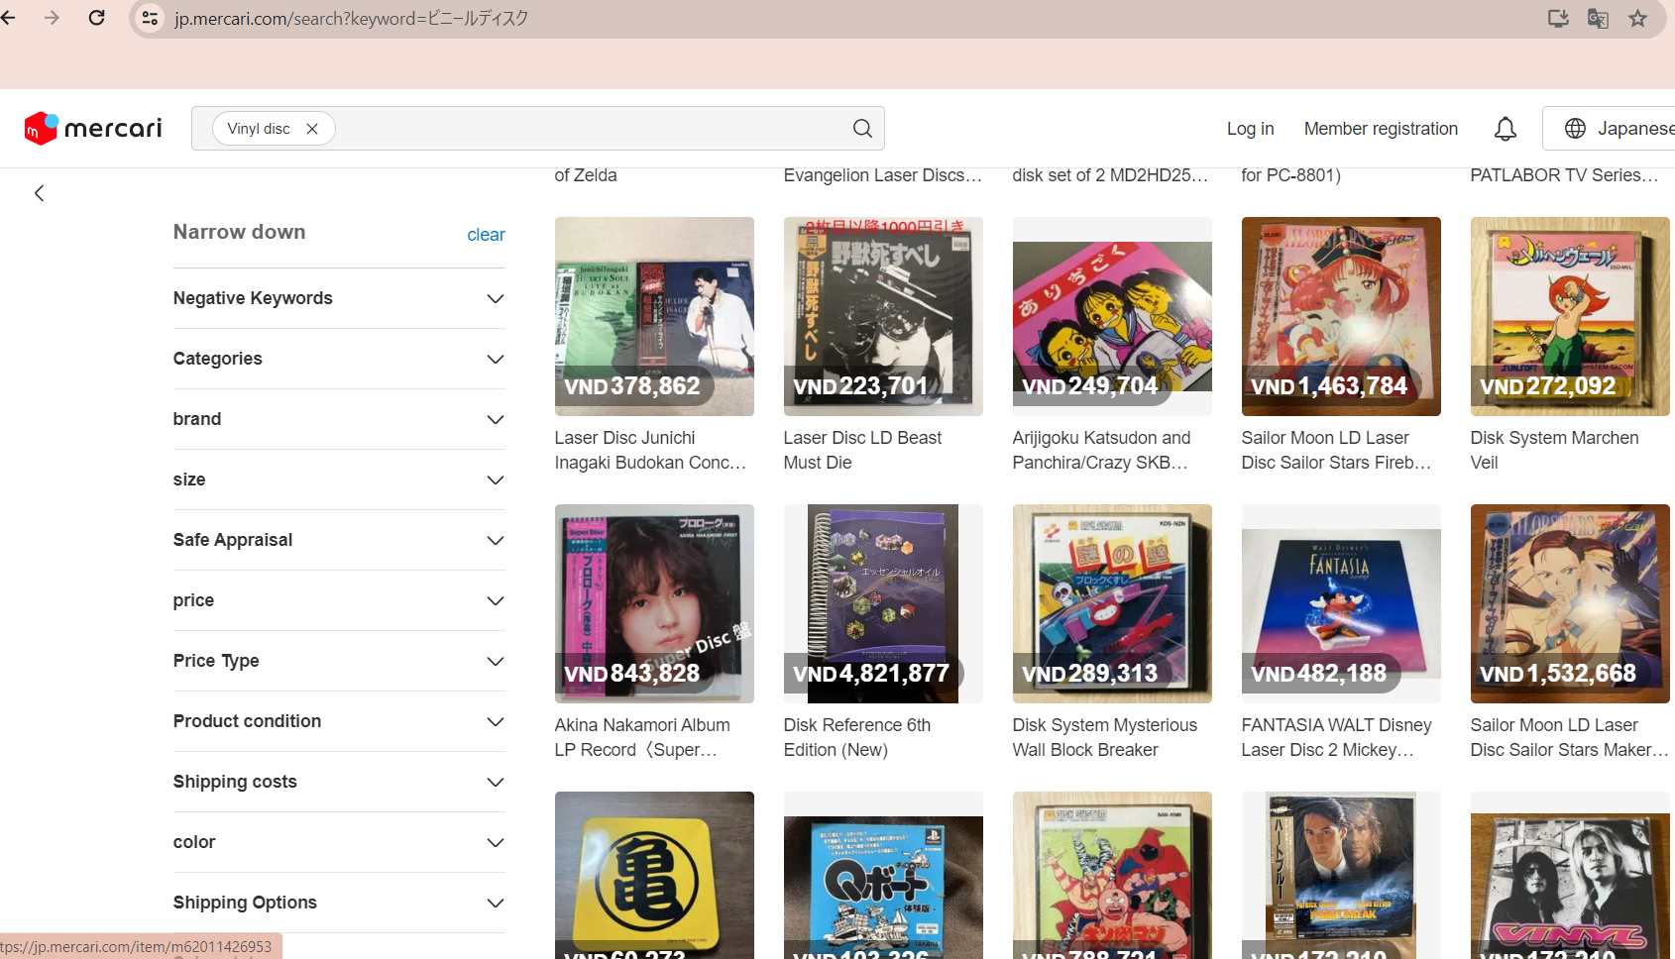Image resolution: width=1675 pixels, height=959 pixels.
Task: Open Disk System Marchen Veil thumbnail
Action: coord(1570,316)
